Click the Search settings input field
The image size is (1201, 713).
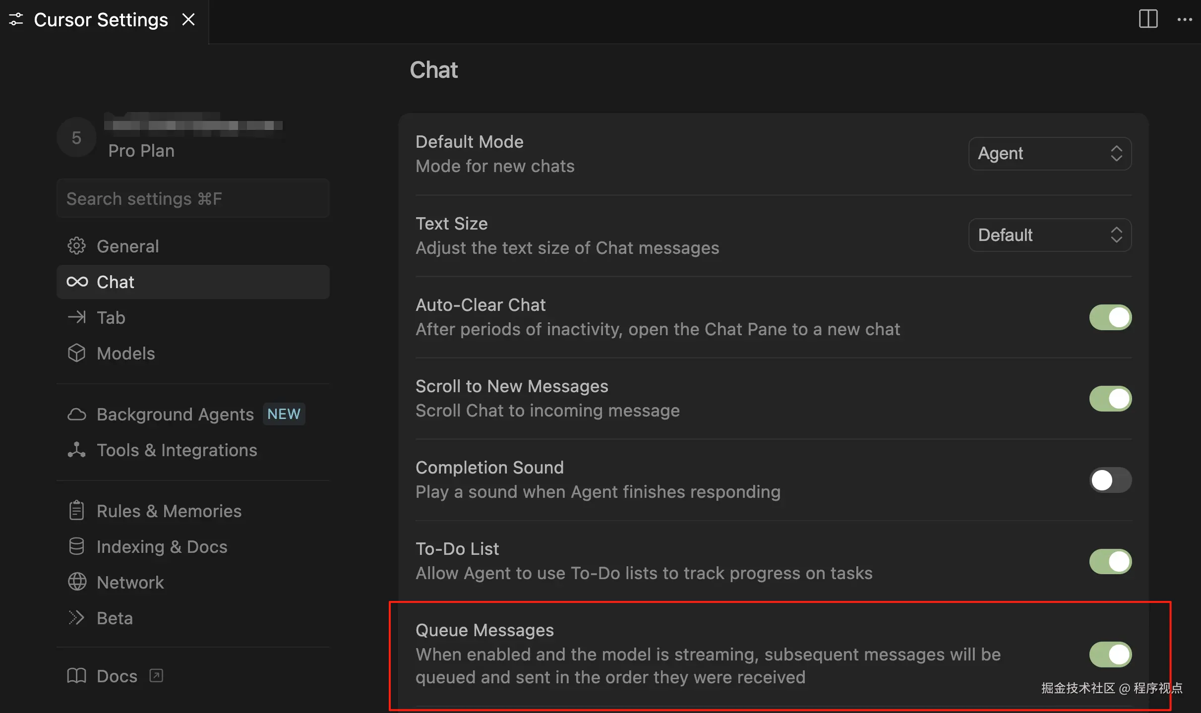coord(193,199)
